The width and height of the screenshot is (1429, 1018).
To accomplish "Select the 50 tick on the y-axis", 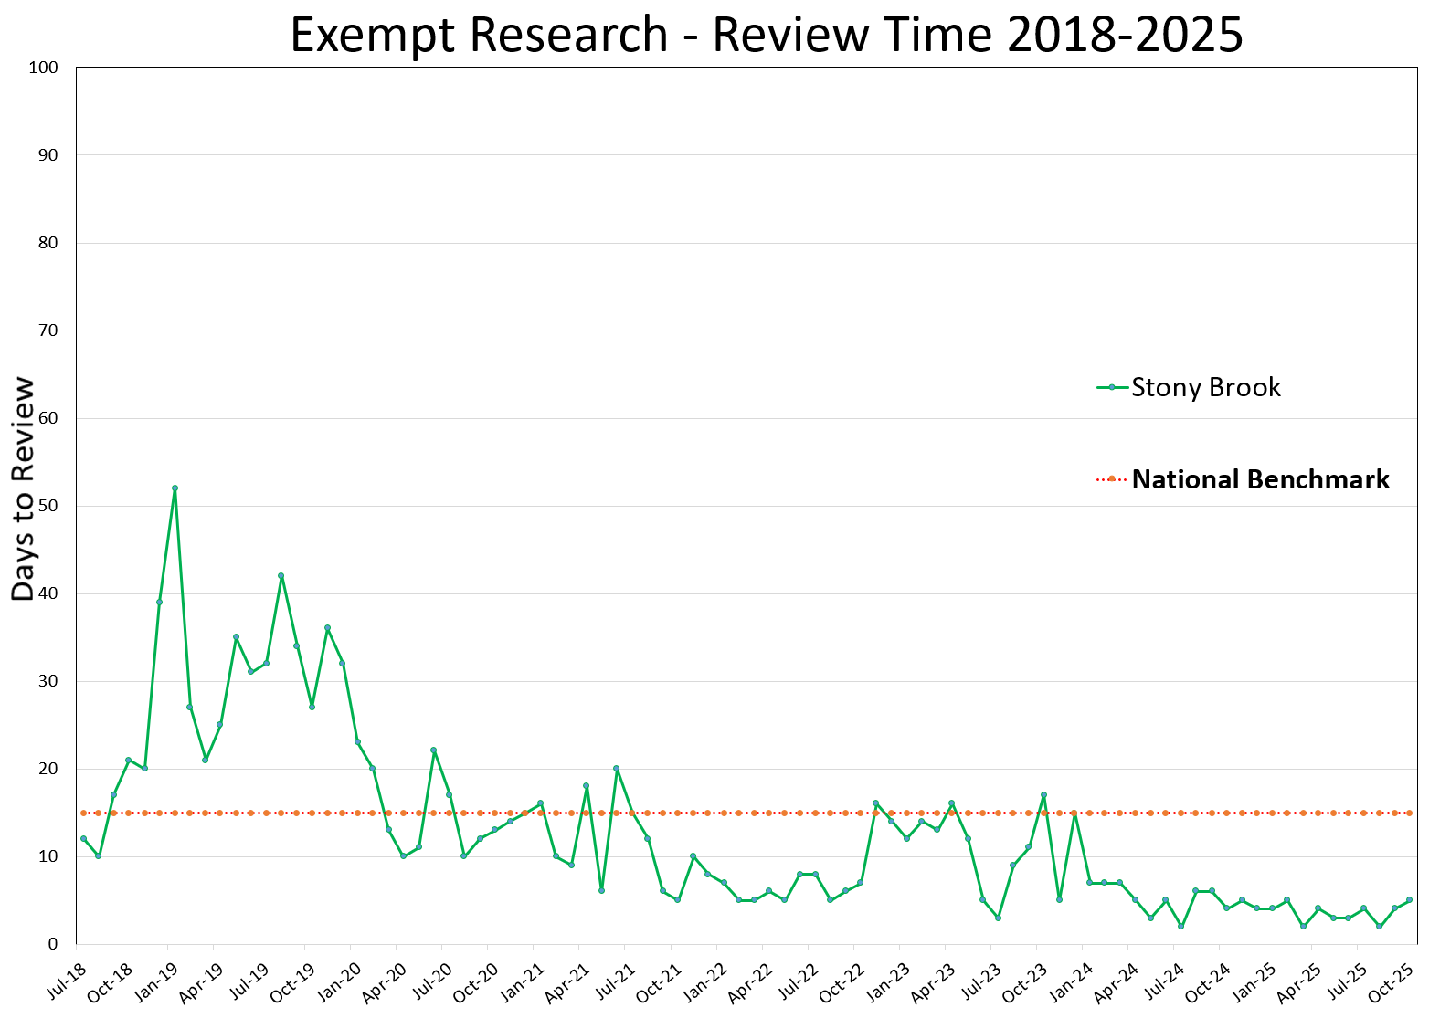I will pyautogui.click(x=46, y=505).
